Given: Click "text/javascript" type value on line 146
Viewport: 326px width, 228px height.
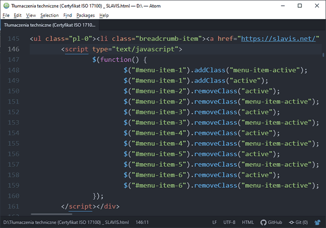Looking at the screenshot, I should 145,49.
